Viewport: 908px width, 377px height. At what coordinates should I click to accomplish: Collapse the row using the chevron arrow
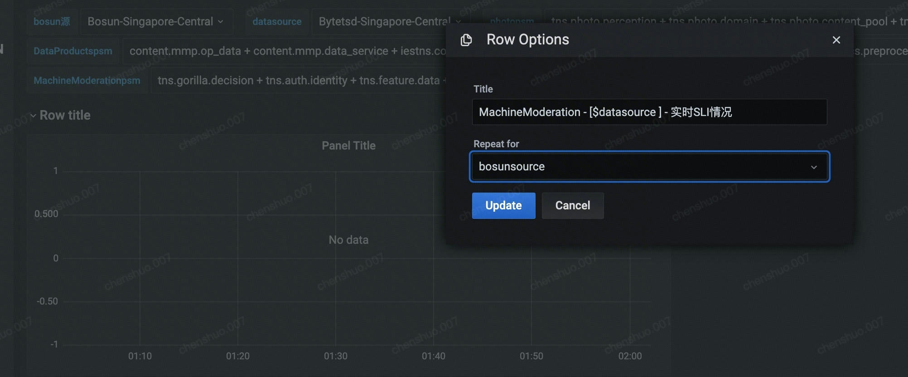pos(33,116)
